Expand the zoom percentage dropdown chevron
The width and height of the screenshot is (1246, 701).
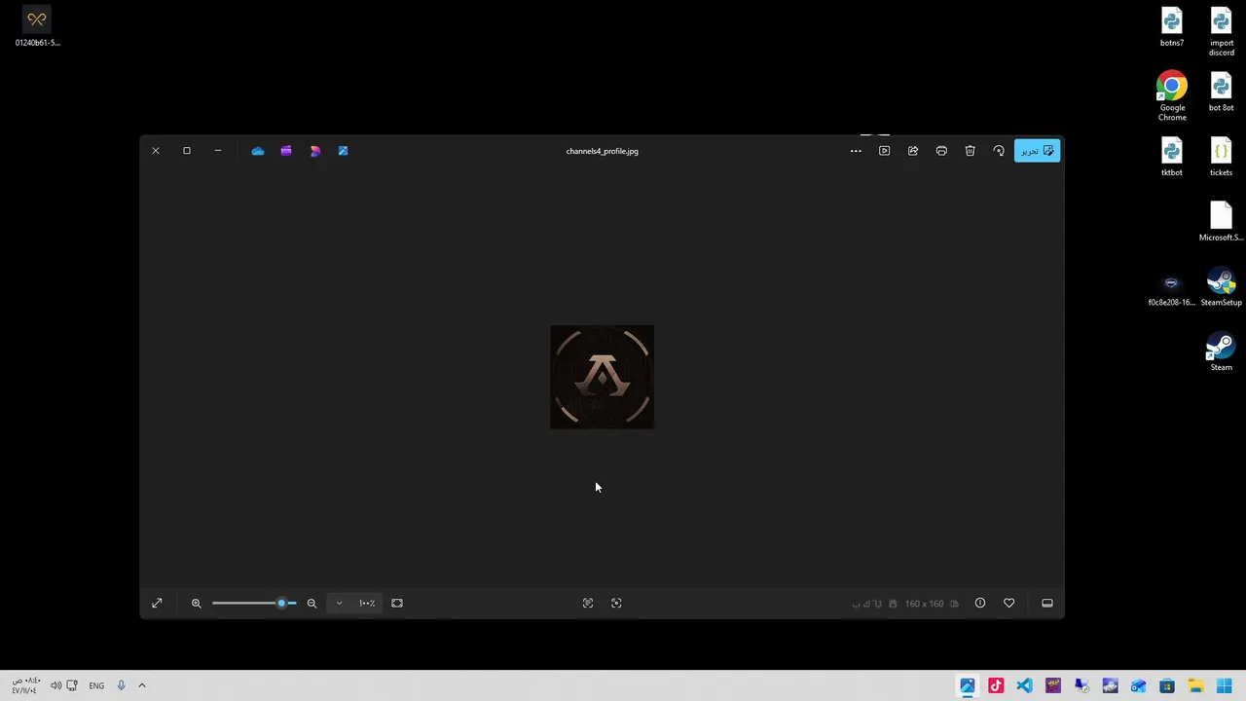339,604
